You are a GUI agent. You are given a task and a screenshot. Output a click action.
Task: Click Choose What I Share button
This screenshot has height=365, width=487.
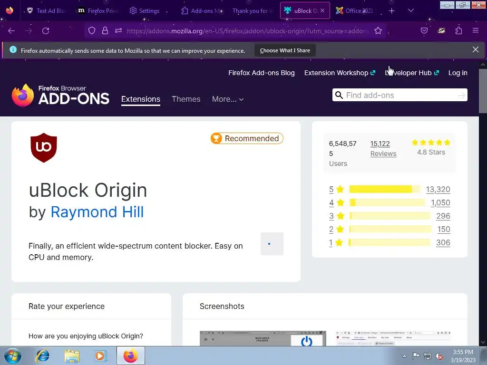point(285,50)
